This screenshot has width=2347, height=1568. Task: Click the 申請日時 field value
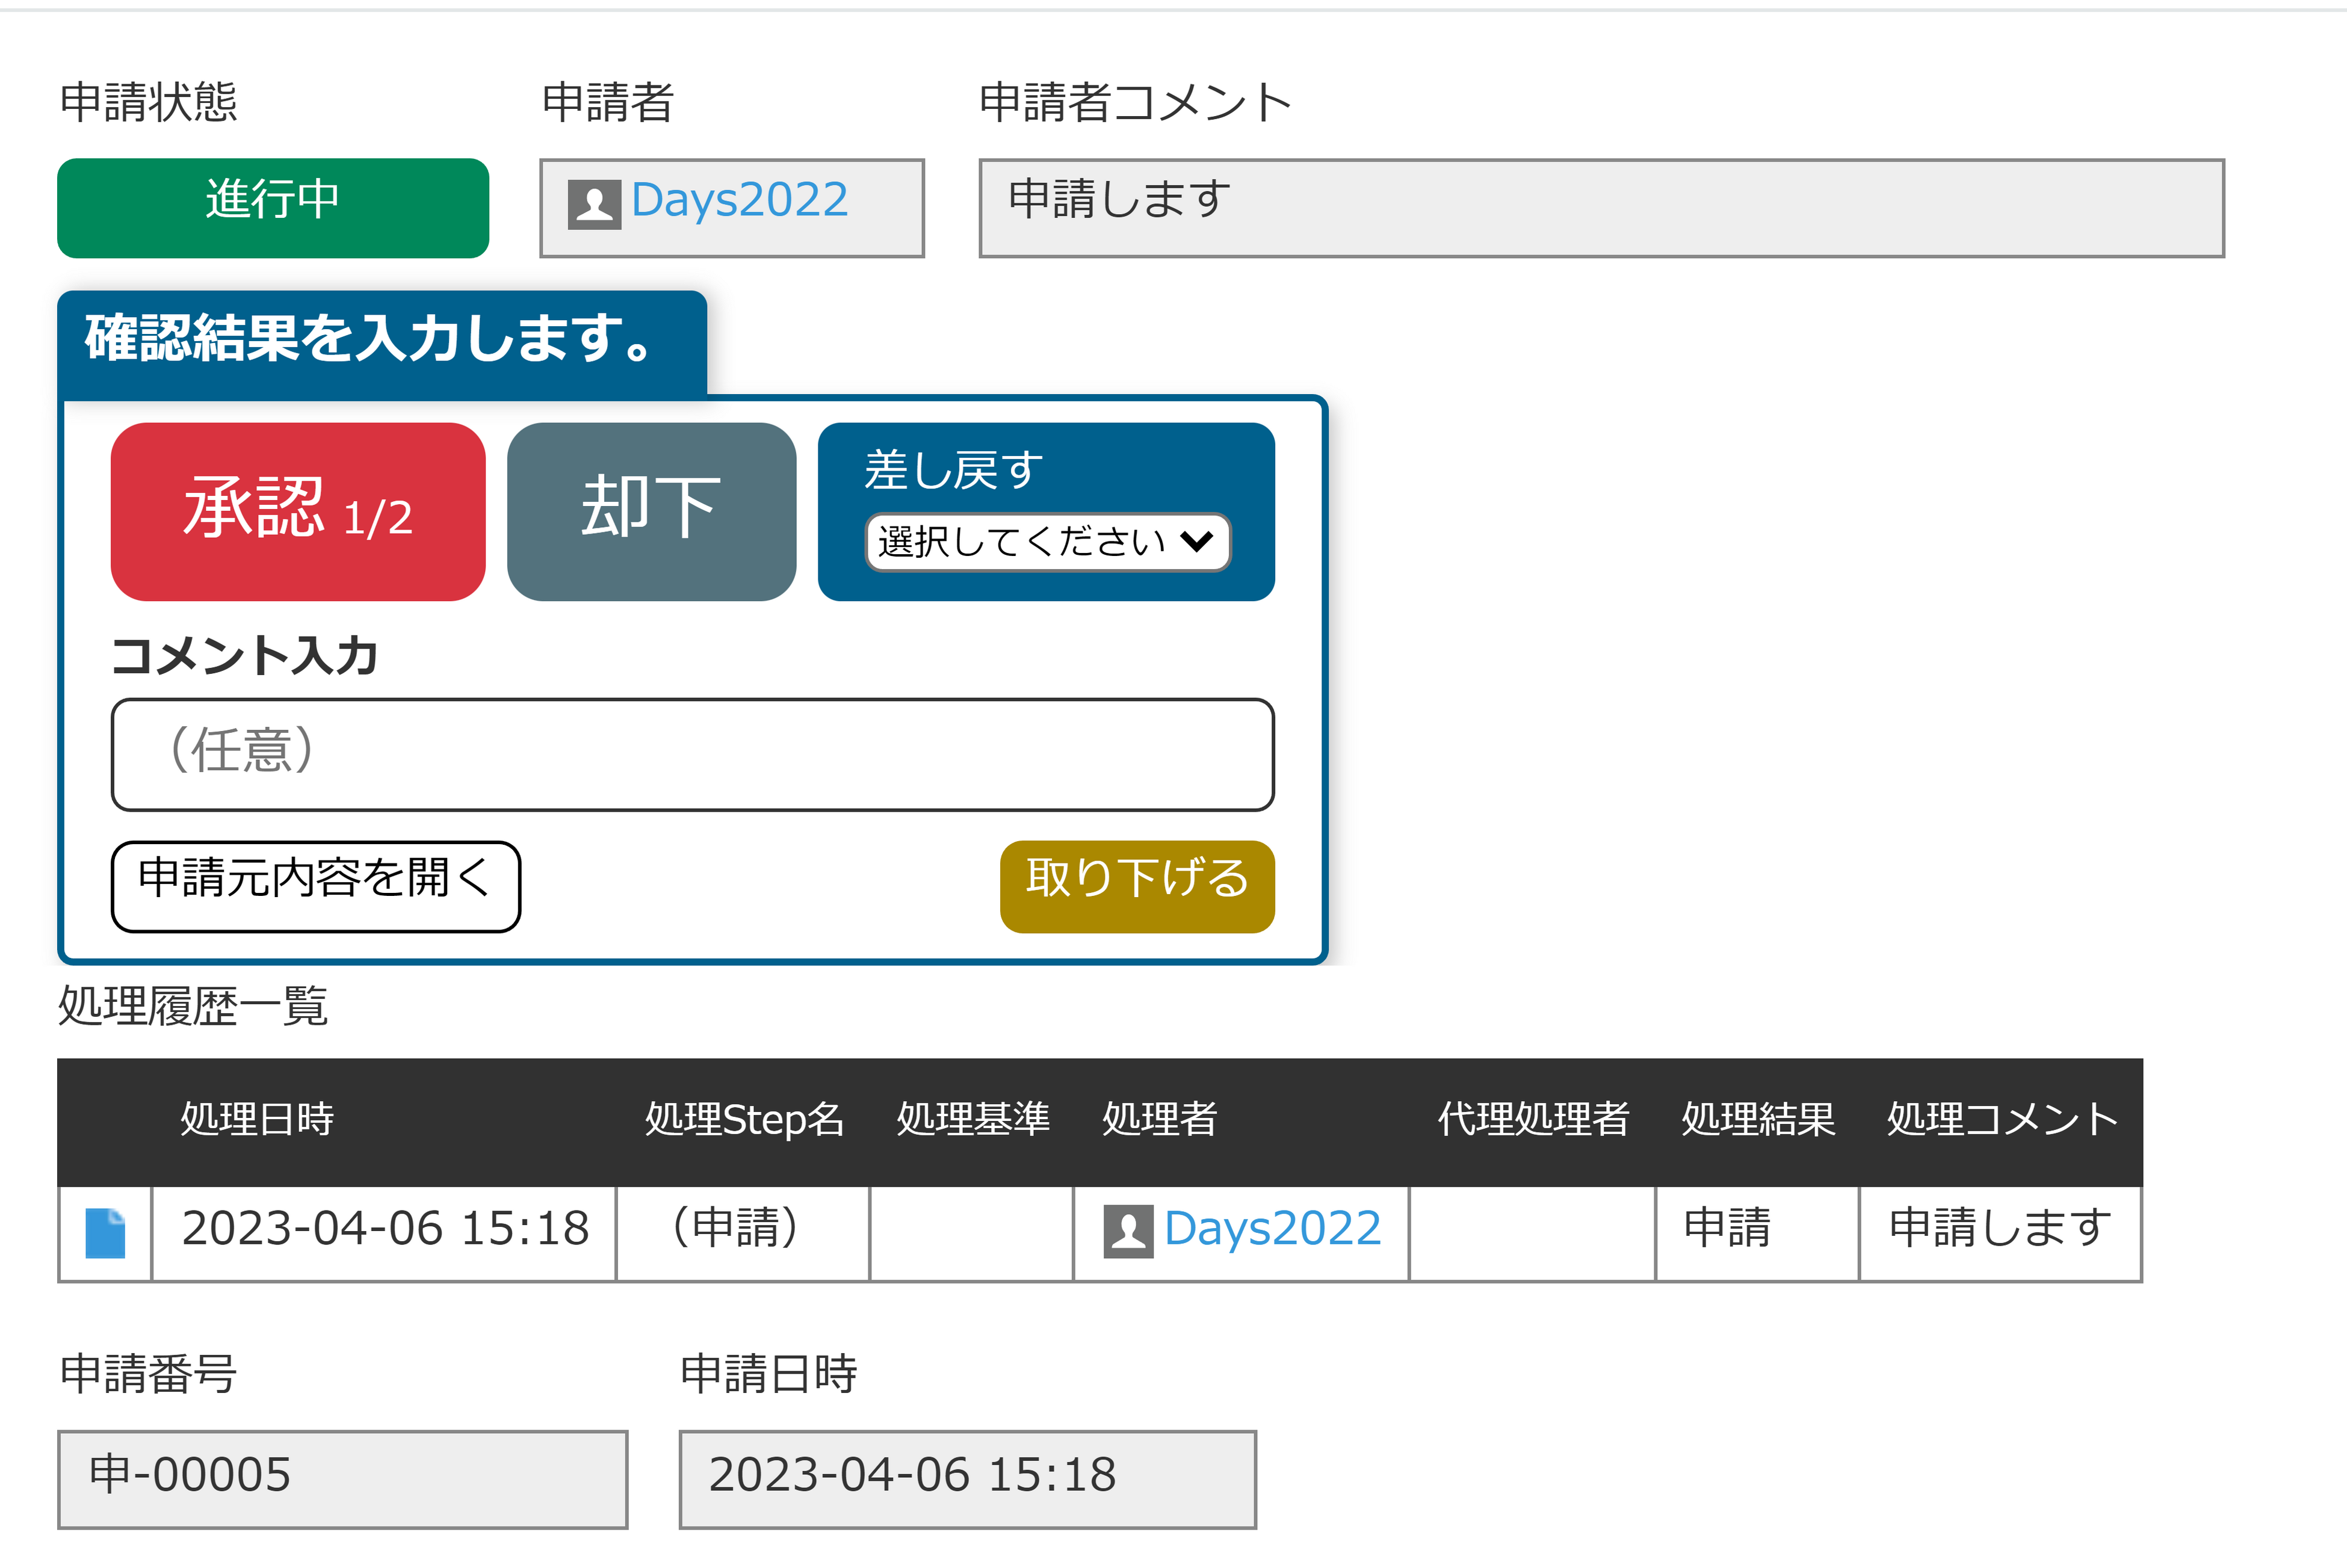(966, 1478)
